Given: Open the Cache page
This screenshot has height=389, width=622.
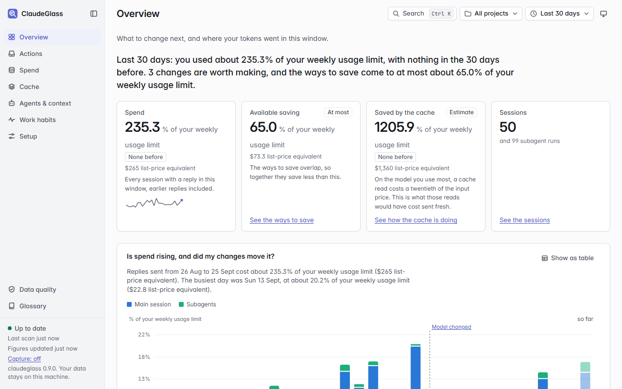Looking at the screenshot, I should click(52, 87).
